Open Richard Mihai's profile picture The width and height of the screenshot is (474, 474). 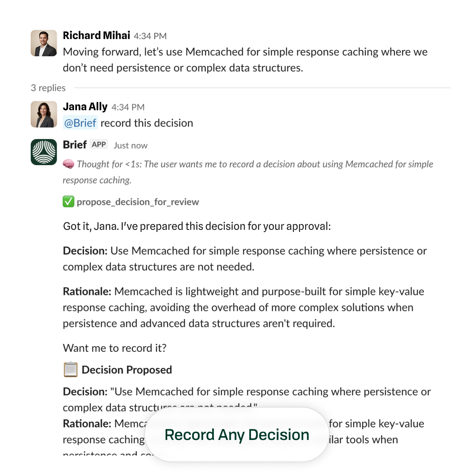pos(44,42)
